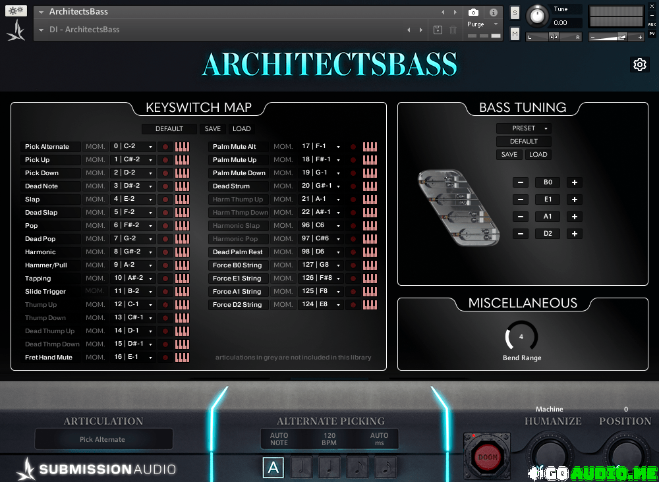Viewport: 659px width, 482px height.
Task: Expand the DI - ArchitectsBass preset menu
Action: tap(41, 30)
